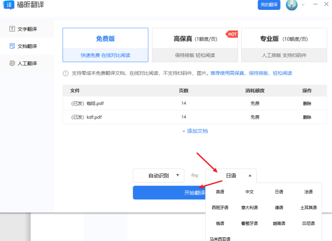This screenshot has height=241, width=332.
Task: Click 开始翻译 button
Action: (x=169, y=193)
